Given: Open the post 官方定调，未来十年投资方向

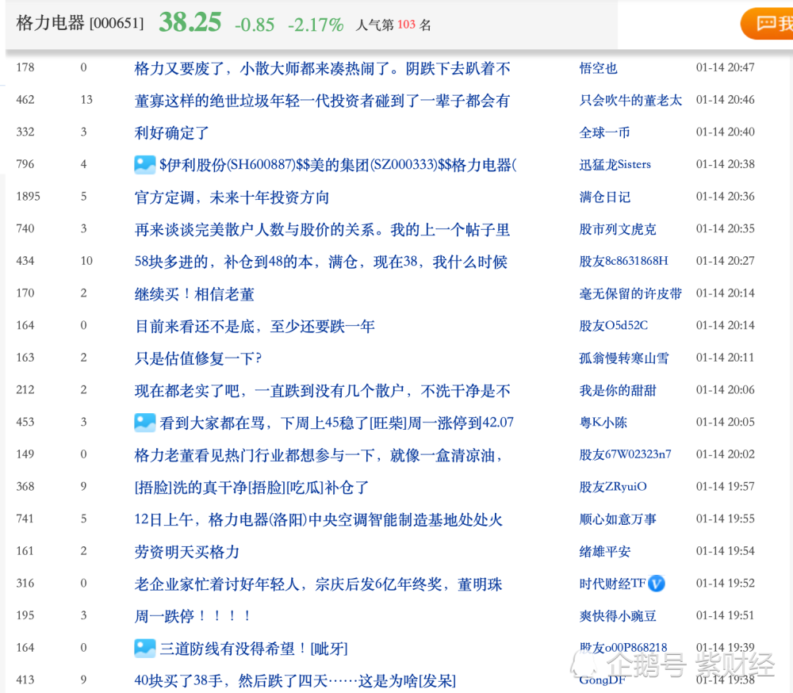Looking at the screenshot, I should pos(232,197).
